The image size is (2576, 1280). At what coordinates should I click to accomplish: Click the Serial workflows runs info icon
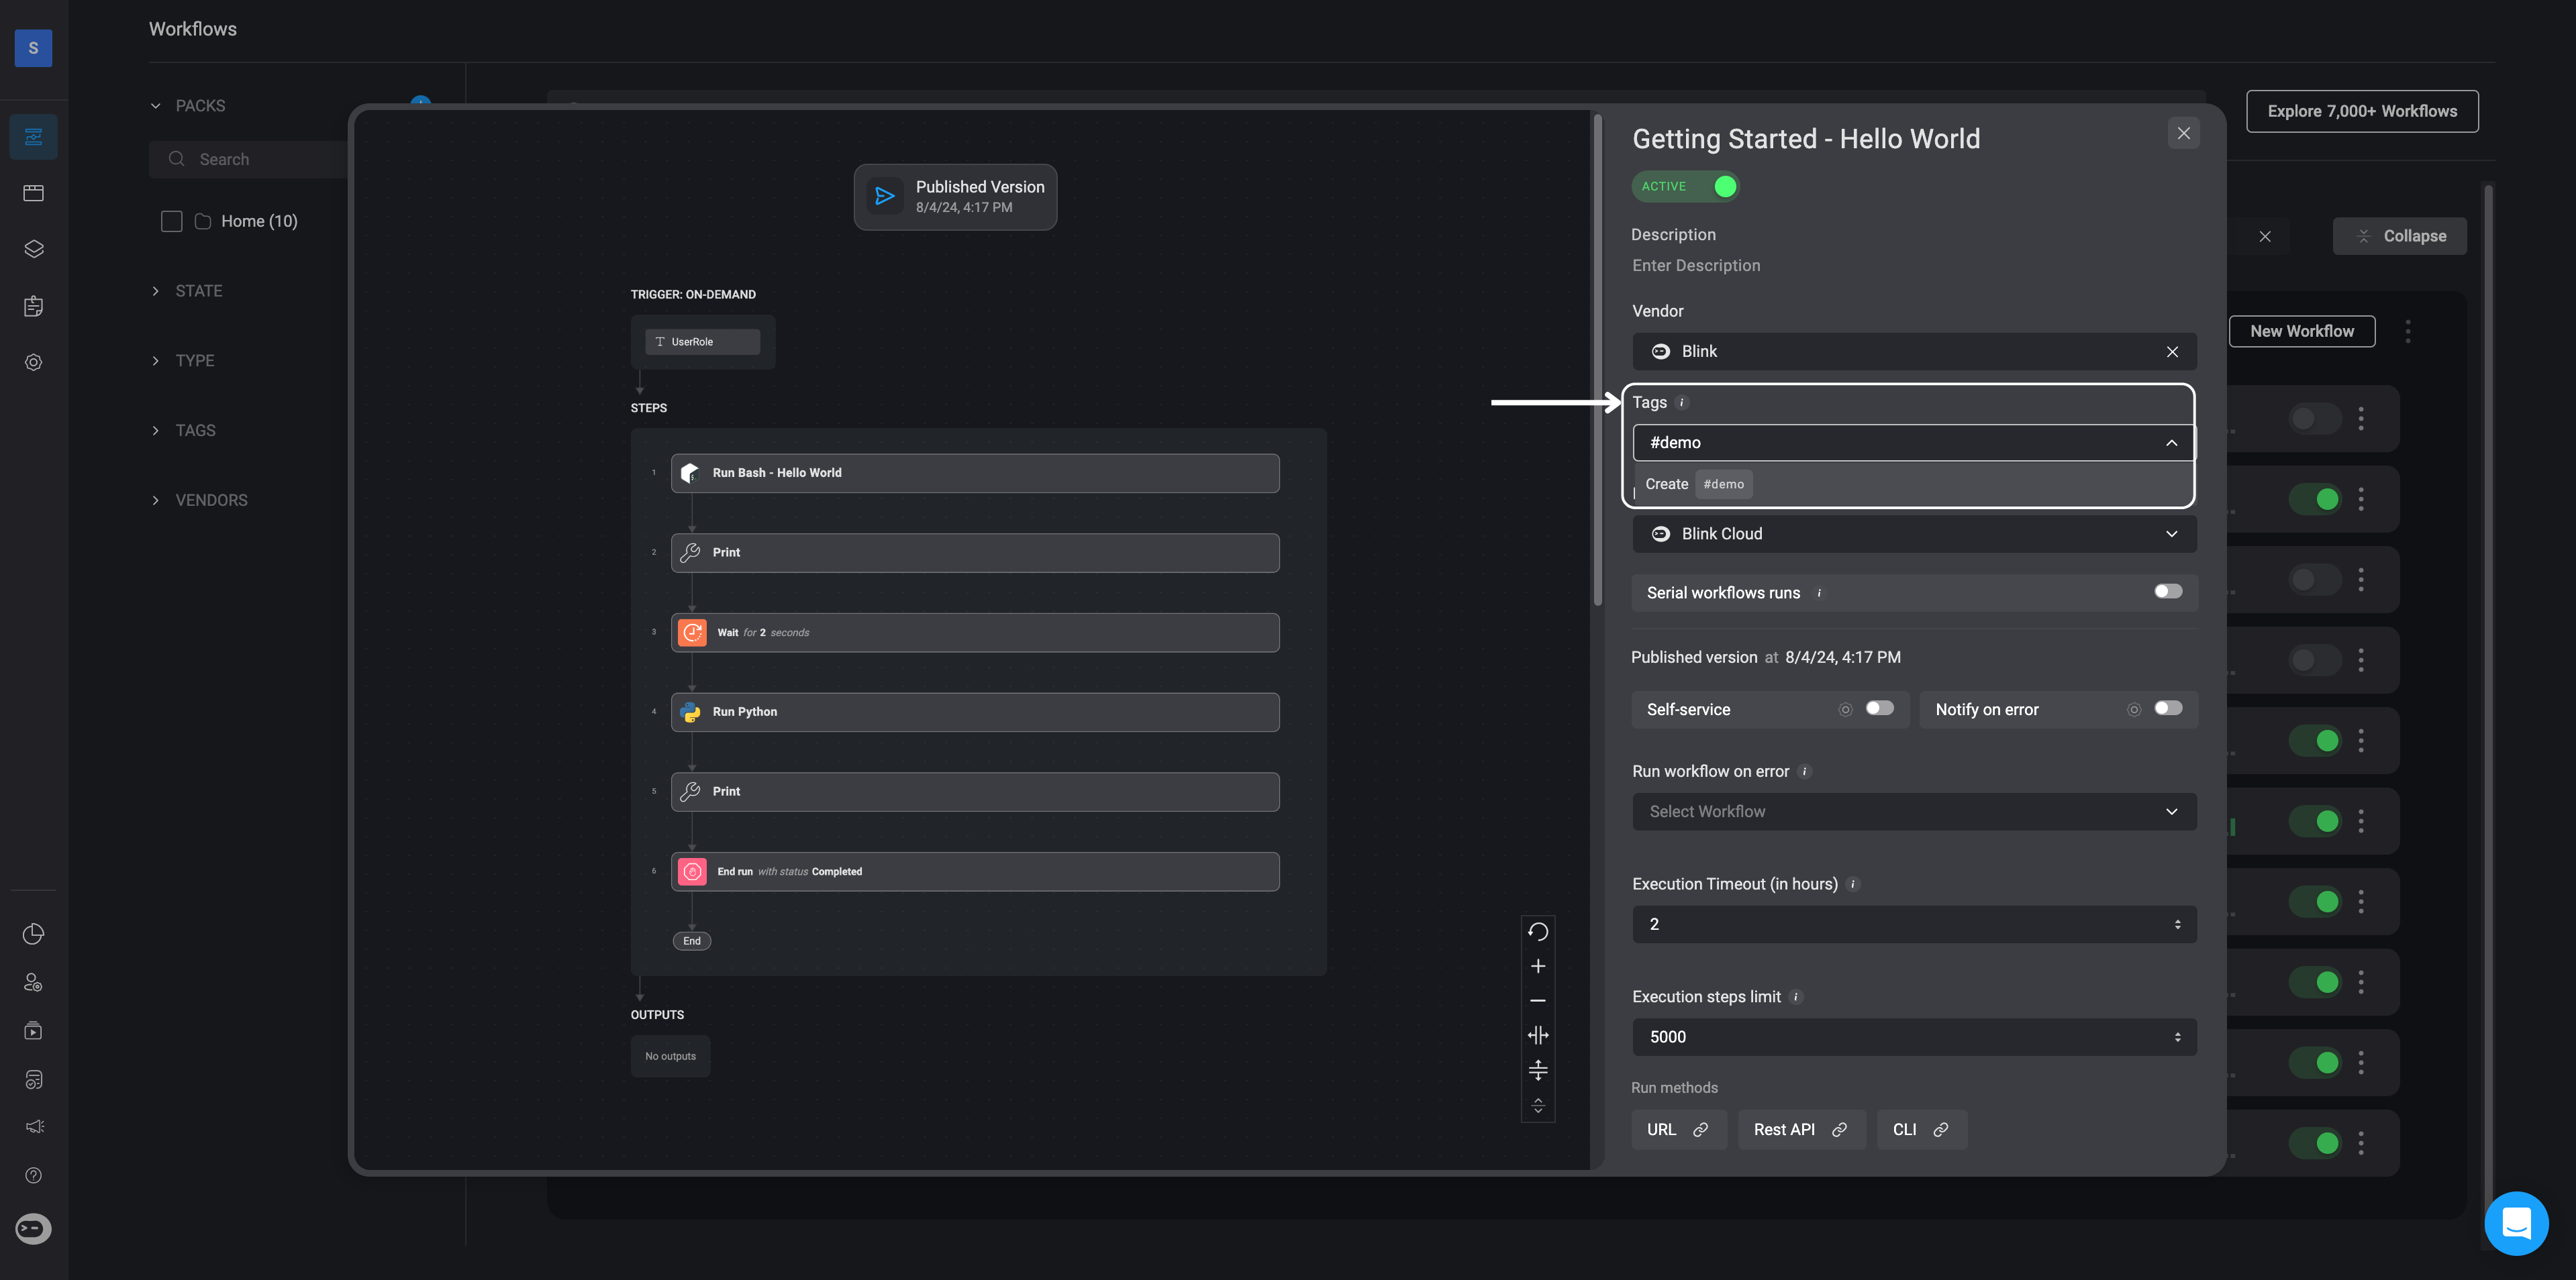pos(1819,592)
